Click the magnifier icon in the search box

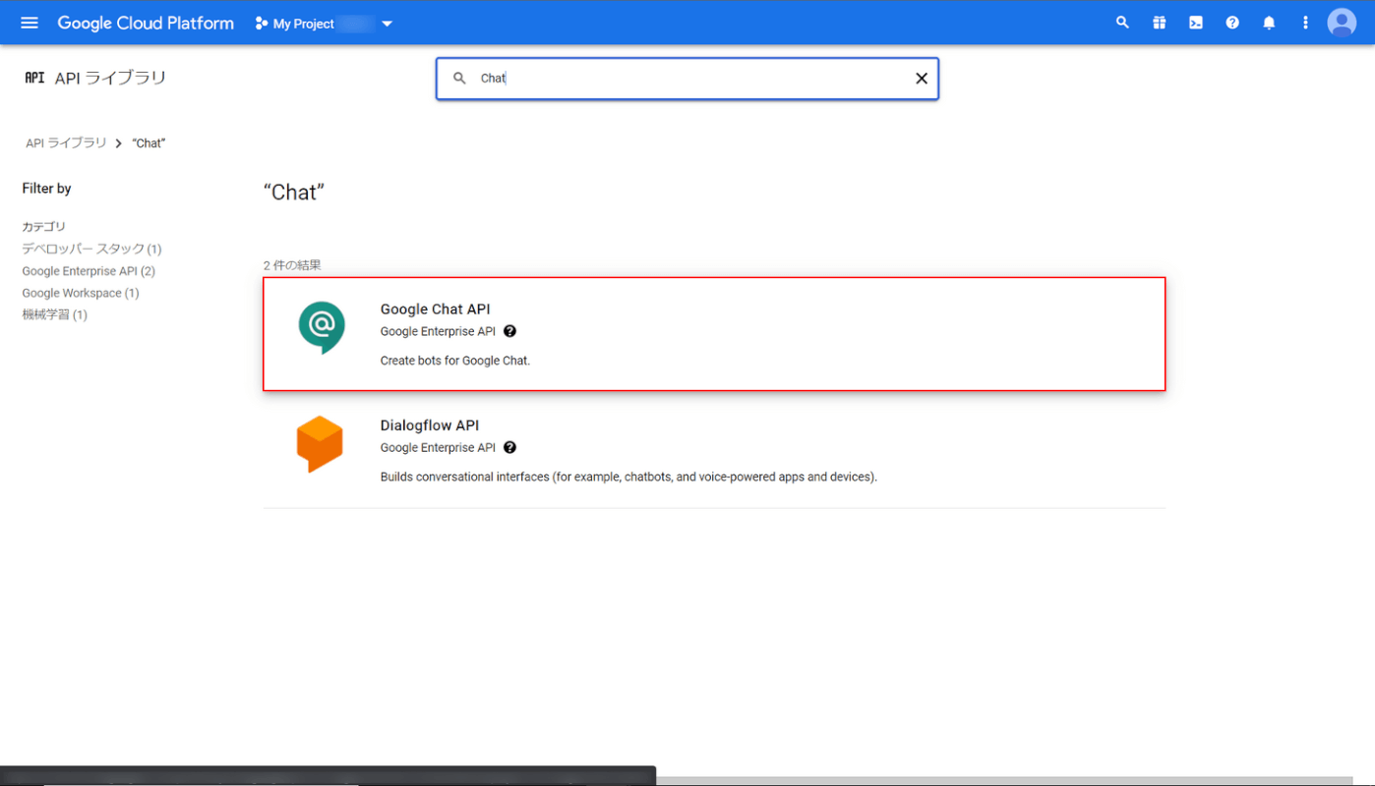point(459,79)
